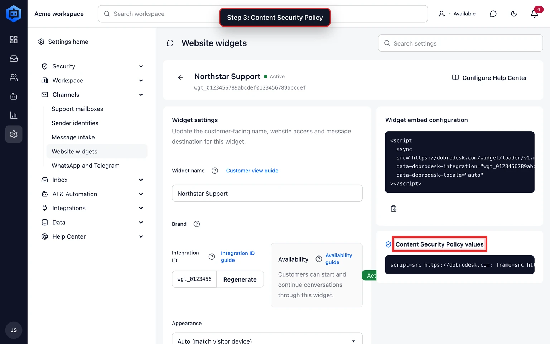Viewport: 550px width, 344px height.
Task: Click the shield icon beside Content Security Policy
Action: pyautogui.click(x=388, y=244)
